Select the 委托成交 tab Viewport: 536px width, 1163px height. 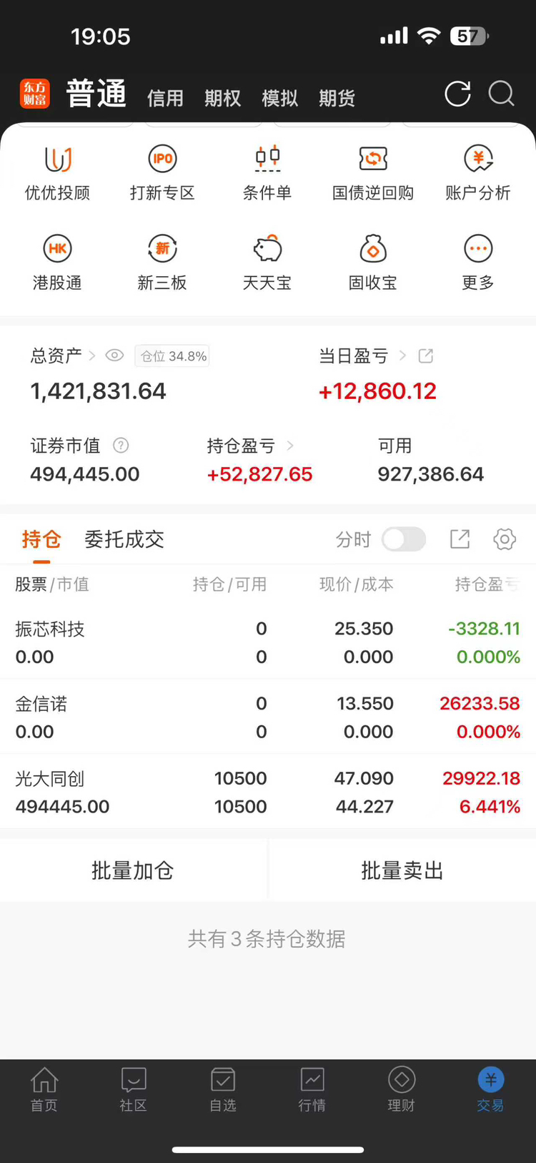(124, 539)
